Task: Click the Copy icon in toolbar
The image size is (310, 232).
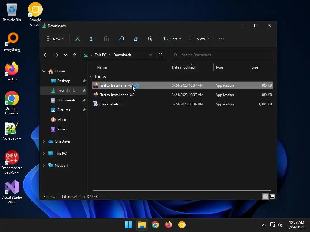Action: click(92, 39)
